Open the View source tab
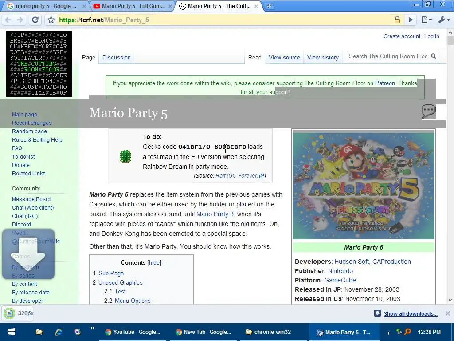 click(x=284, y=57)
